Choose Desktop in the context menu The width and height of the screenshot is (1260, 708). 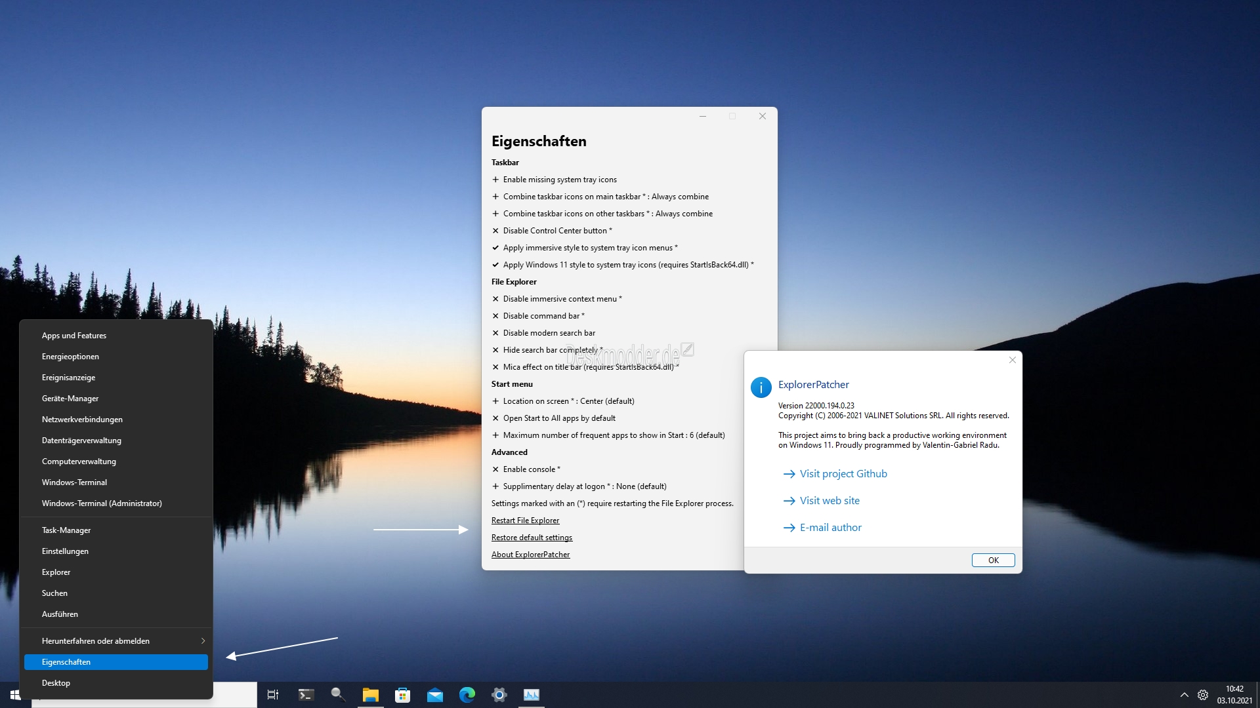point(116,683)
